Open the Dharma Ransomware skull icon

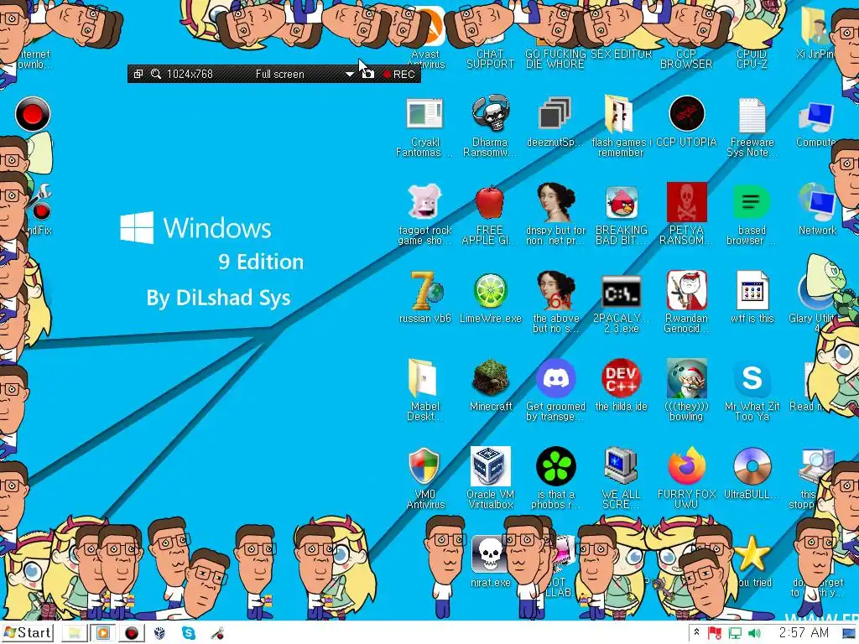[x=490, y=114]
